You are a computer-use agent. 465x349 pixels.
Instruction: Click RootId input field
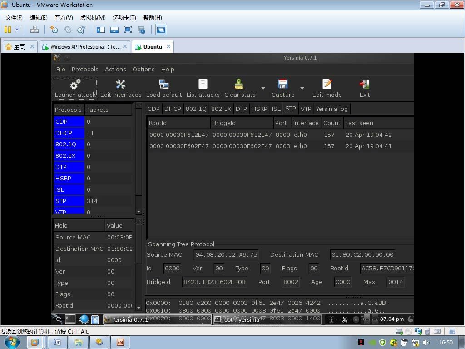[387, 268]
